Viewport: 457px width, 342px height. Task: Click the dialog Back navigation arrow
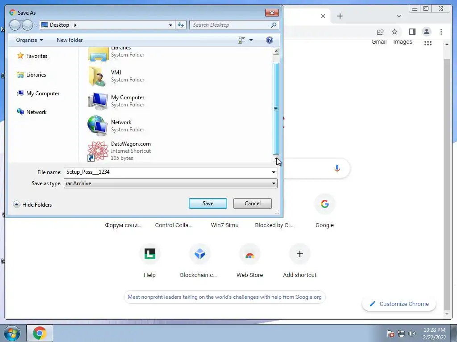pos(15,25)
